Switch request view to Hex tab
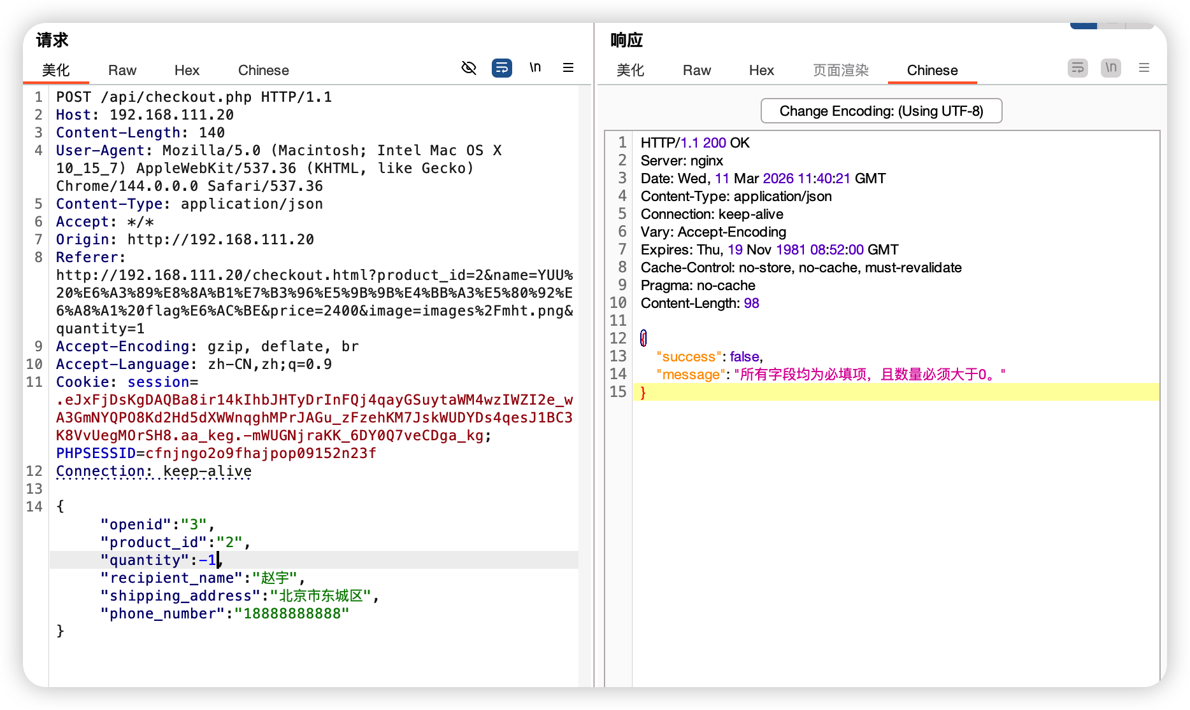Screen dimensions: 1190x710 [187, 71]
